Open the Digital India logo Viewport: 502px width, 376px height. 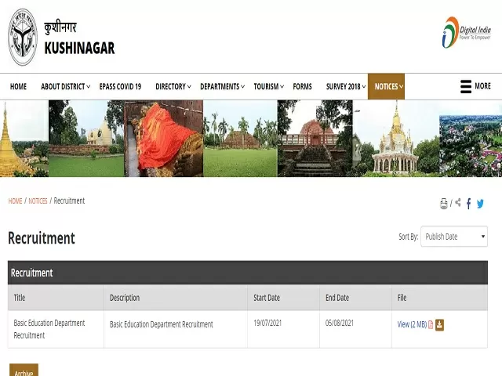[466, 33]
